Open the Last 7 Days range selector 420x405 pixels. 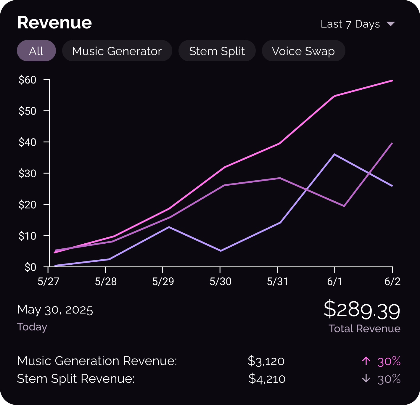[350, 24]
